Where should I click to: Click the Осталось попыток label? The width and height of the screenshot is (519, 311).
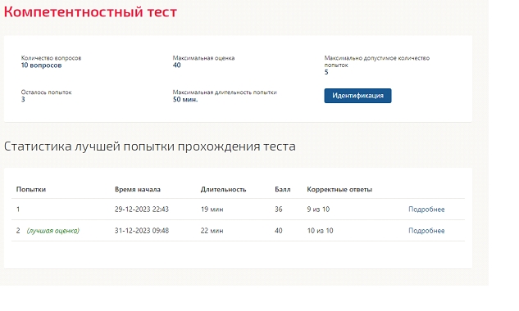point(47,92)
